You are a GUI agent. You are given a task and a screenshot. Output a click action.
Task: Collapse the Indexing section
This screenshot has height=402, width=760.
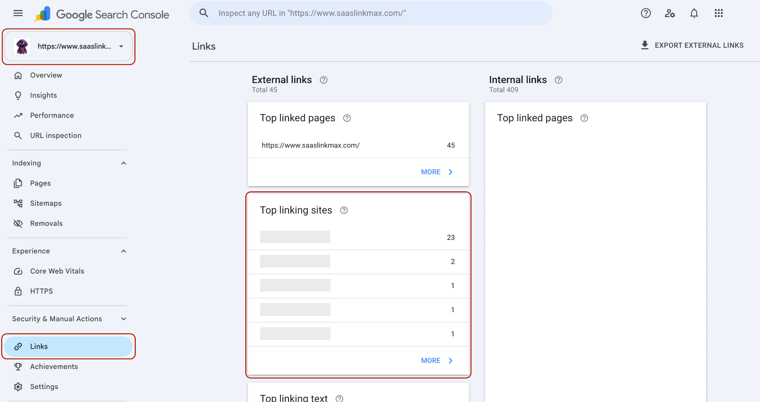coord(124,163)
